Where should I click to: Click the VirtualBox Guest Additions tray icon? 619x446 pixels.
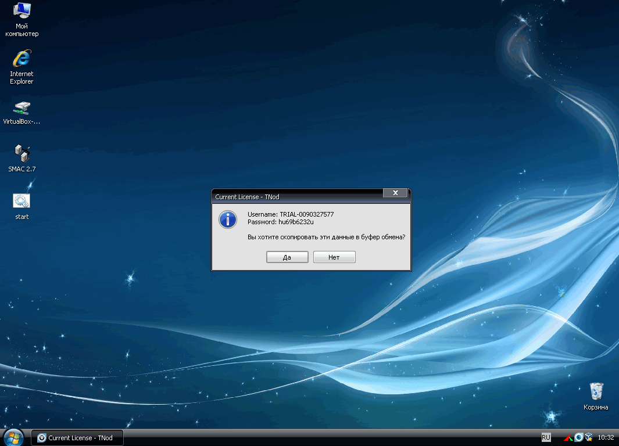point(589,437)
